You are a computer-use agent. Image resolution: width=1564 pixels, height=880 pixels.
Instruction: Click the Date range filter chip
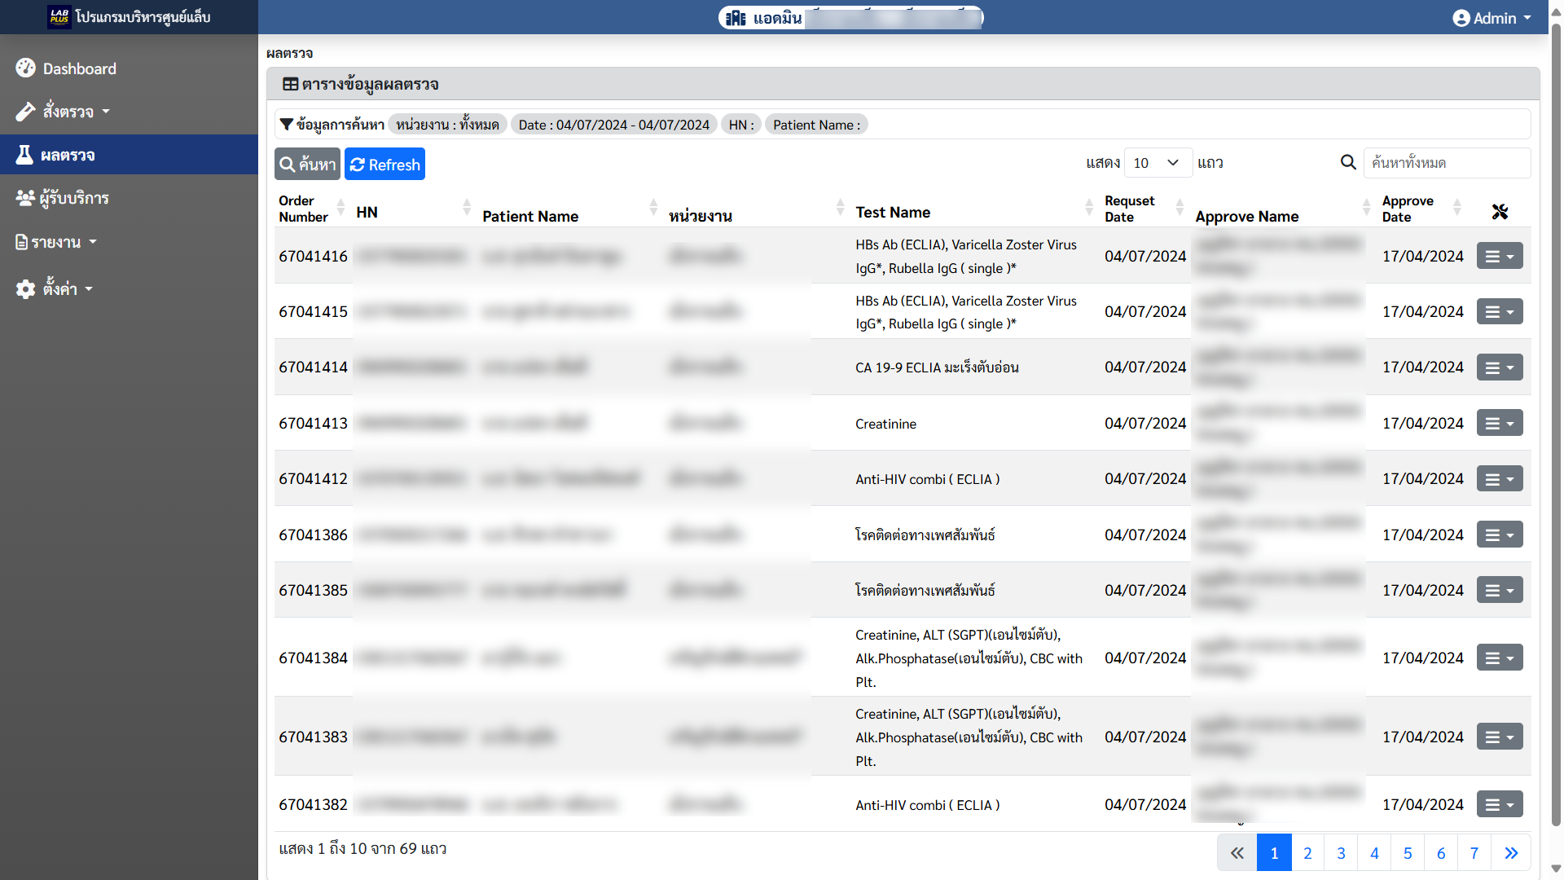click(613, 125)
